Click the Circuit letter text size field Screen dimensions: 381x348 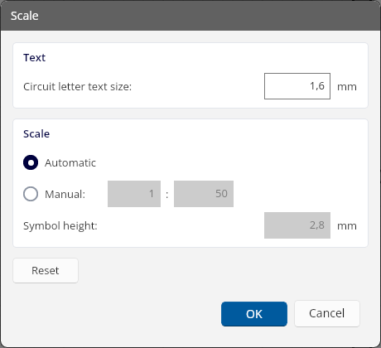coord(297,86)
